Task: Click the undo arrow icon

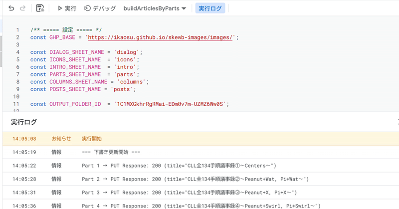Action: pos(11,8)
